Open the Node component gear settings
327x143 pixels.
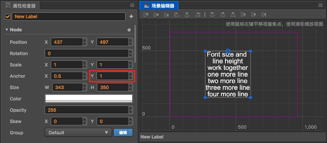click(x=129, y=30)
